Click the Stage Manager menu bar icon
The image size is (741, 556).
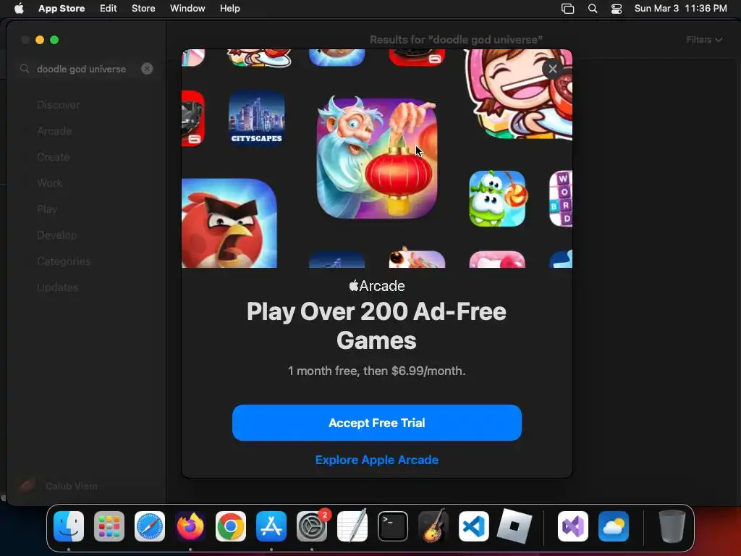click(x=567, y=9)
